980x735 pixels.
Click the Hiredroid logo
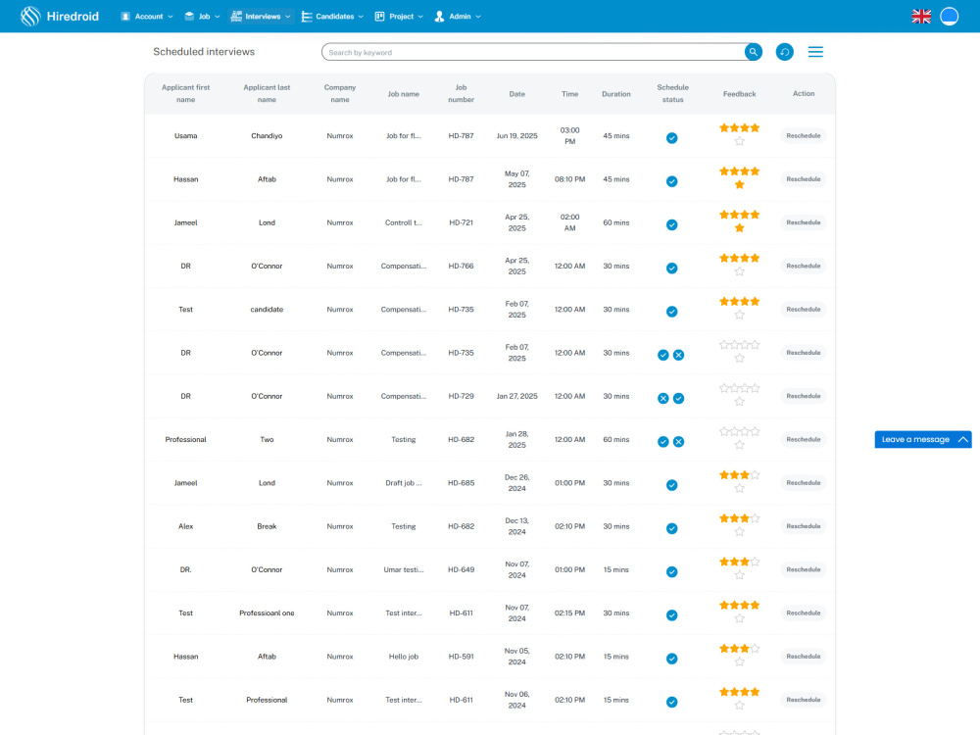(60, 17)
